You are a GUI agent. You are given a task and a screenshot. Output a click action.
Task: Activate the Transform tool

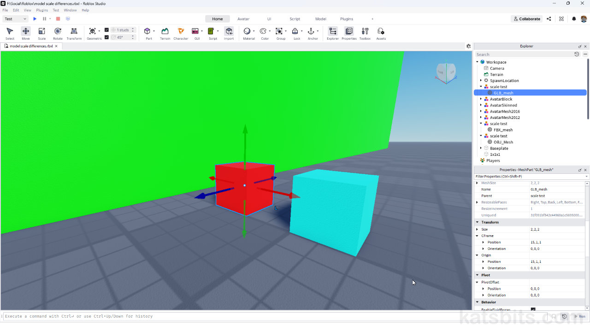(74, 33)
